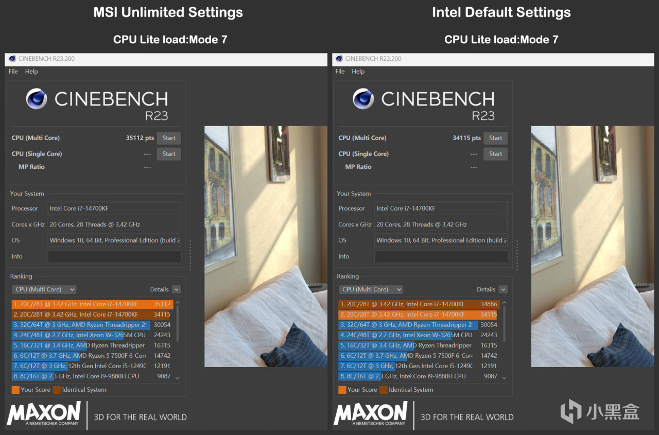Click the Cinebench title-bar icon in MSI Unlimited window
This screenshot has height=435, width=659.
12,59
